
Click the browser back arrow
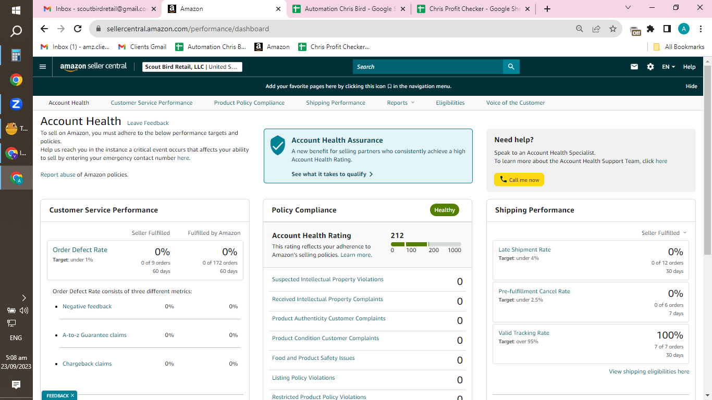coord(44,29)
